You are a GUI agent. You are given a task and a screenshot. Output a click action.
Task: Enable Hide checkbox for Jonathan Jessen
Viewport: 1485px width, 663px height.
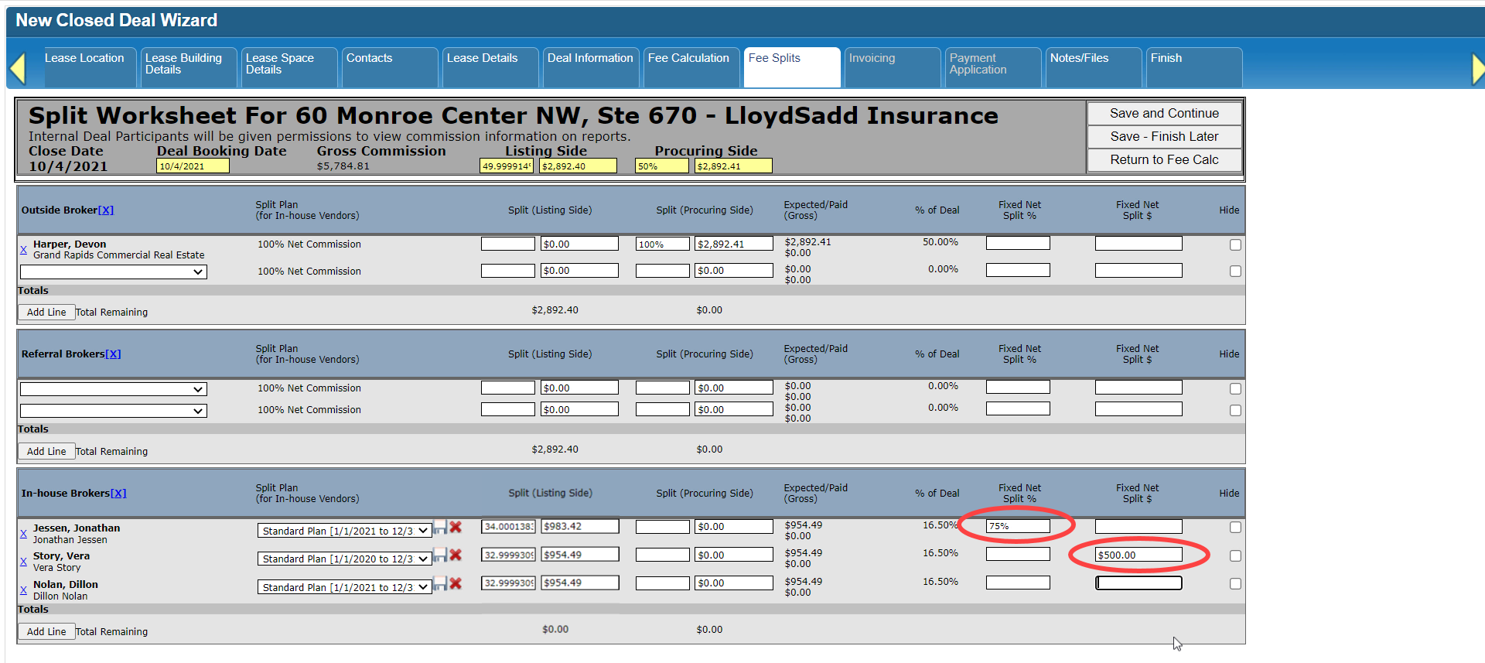[1235, 527]
